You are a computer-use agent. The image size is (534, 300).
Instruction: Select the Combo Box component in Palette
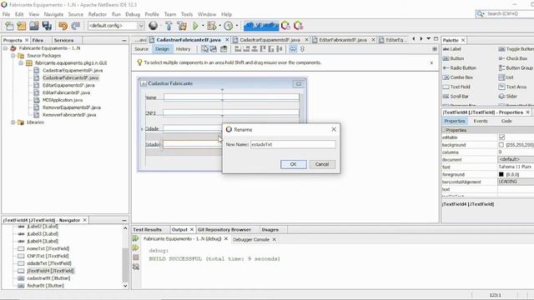tap(458, 77)
